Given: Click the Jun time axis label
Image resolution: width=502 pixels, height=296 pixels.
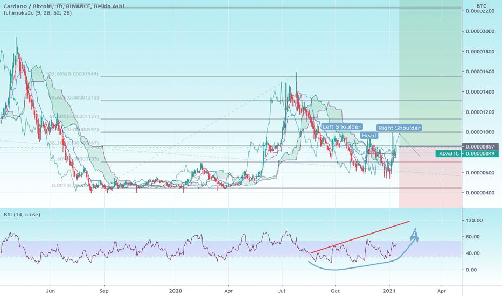Looking at the screenshot, I should (x=51, y=291).
